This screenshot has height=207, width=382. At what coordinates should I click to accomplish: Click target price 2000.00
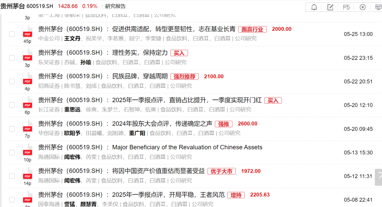pyautogui.click(x=282, y=29)
